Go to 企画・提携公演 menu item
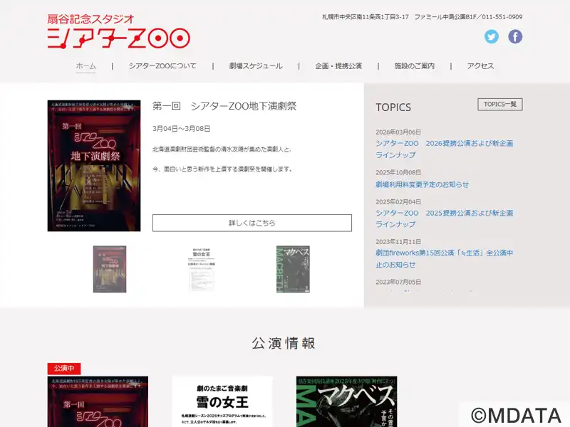 [x=338, y=66]
